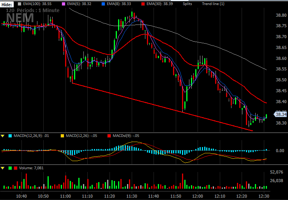Collapse the Volume panel with yellow triangle
This screenshot has height=200, width=288.
[3, 168]
